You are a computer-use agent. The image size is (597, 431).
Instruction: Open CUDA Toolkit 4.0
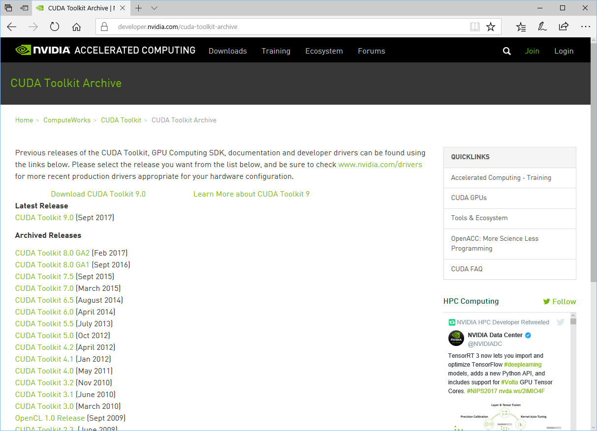pyautogui.click(x=44, y=371)
